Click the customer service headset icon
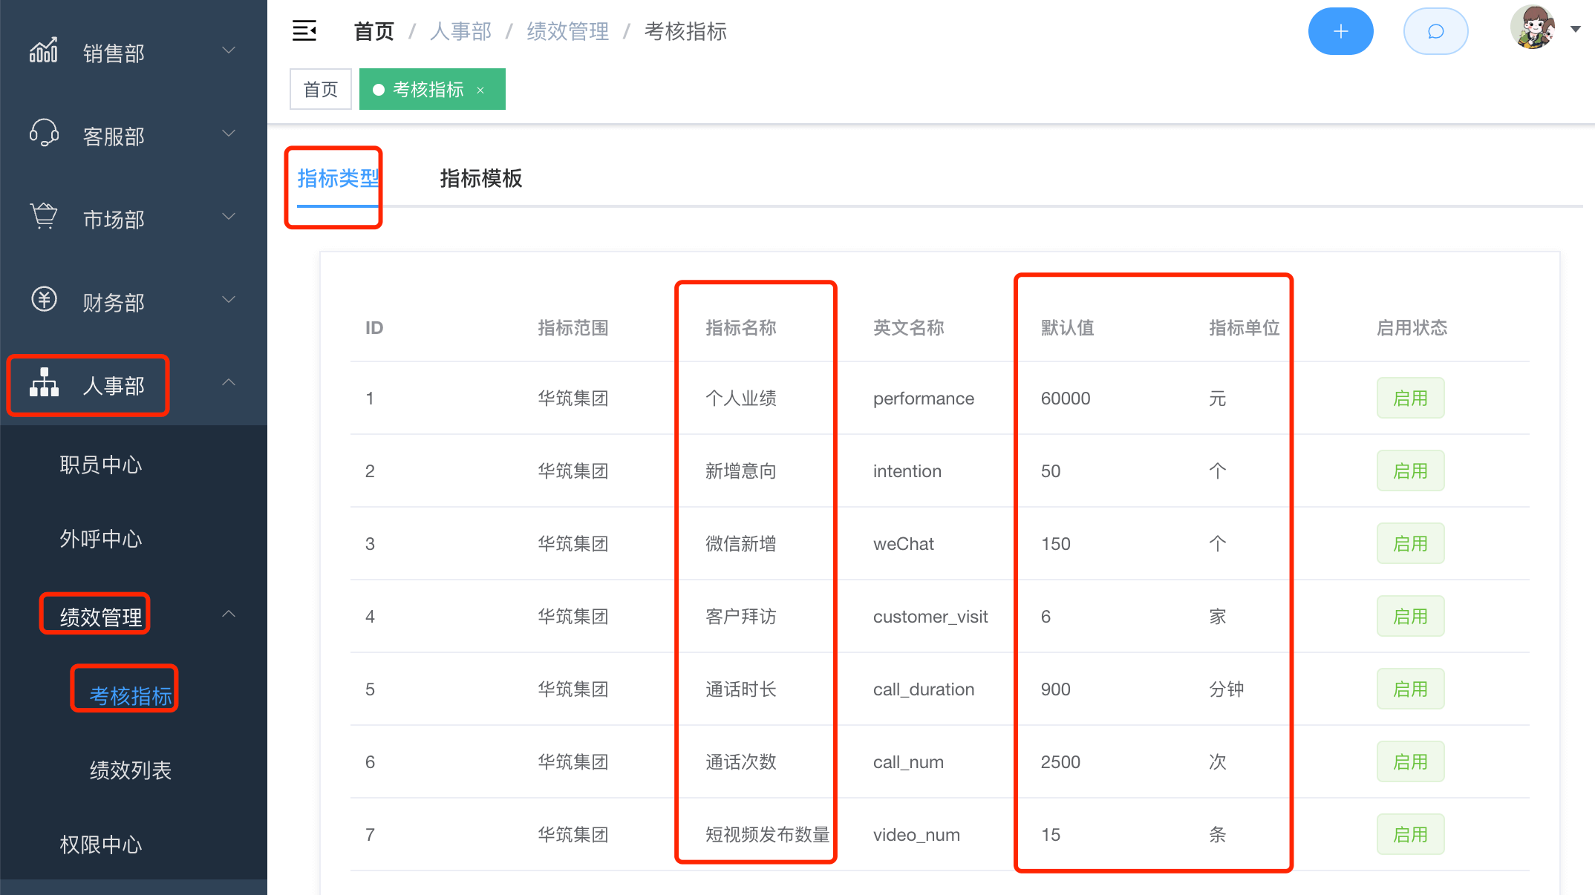The image size is (1595, 895). pos(44,134)
